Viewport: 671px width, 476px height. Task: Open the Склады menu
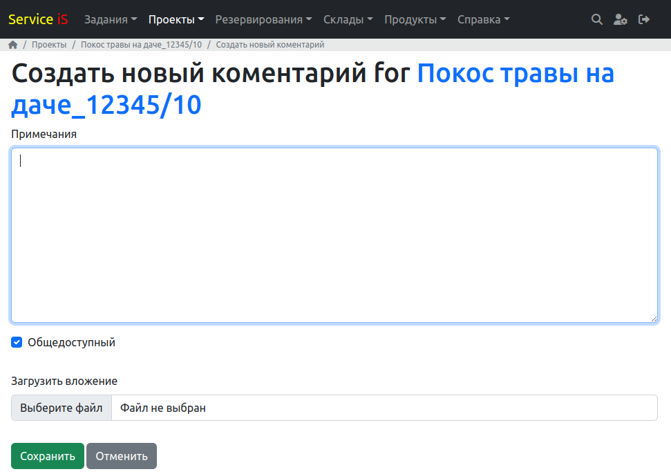coord(348,19)
